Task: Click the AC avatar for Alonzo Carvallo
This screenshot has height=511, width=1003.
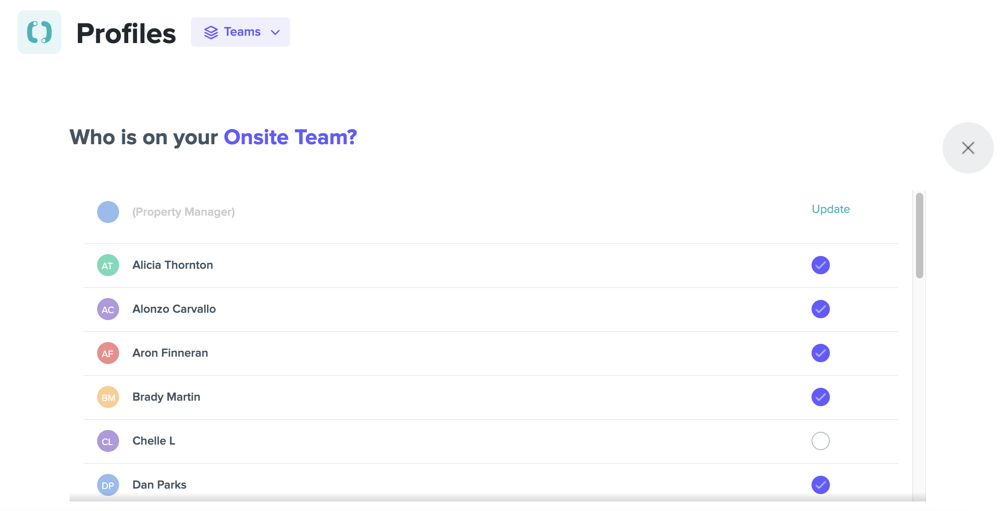Action: [x=108, y=309]
